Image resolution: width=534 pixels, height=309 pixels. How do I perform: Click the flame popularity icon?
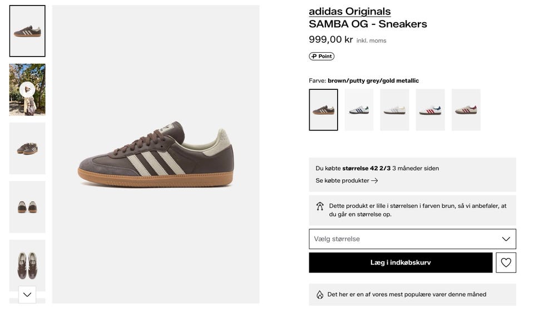320,295
